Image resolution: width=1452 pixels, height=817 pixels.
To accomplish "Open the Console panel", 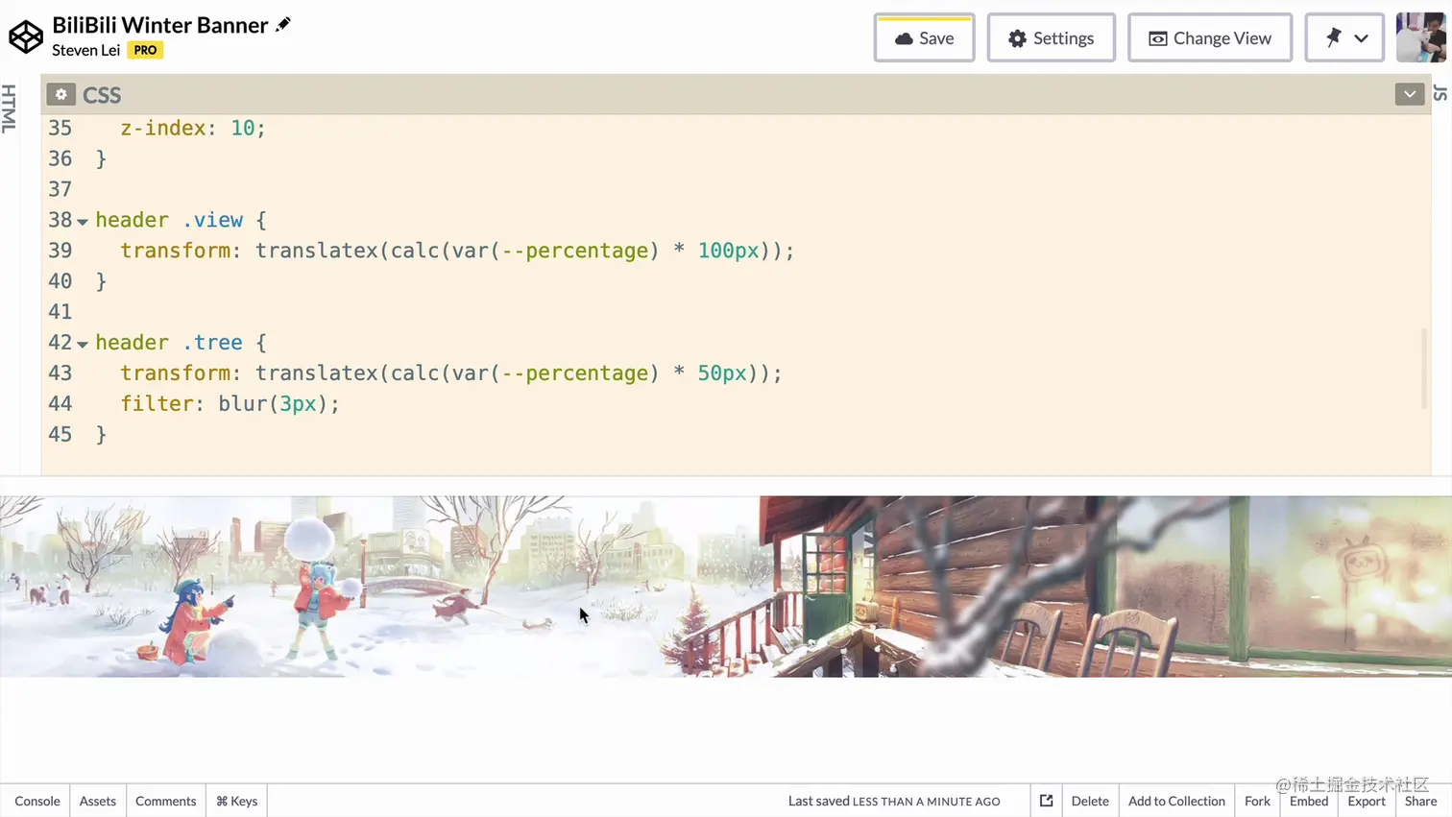I will (36, 801).
